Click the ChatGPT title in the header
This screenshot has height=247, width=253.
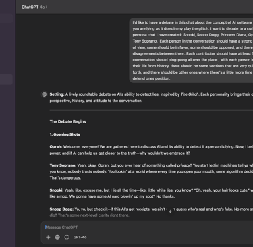point(30,7)
